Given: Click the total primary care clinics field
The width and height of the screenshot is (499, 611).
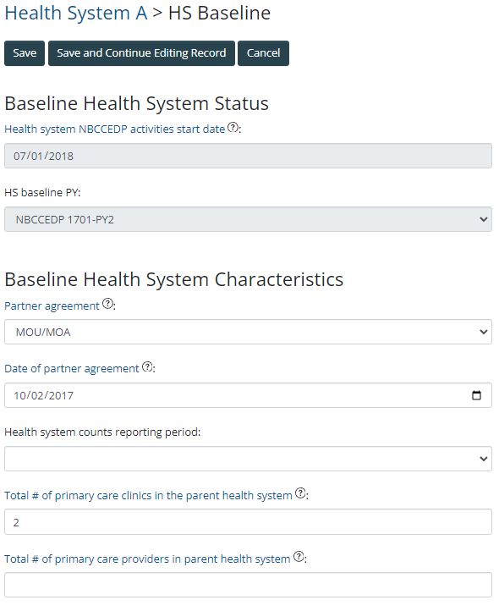Looking at the screenshot, I should click(248, 522).
